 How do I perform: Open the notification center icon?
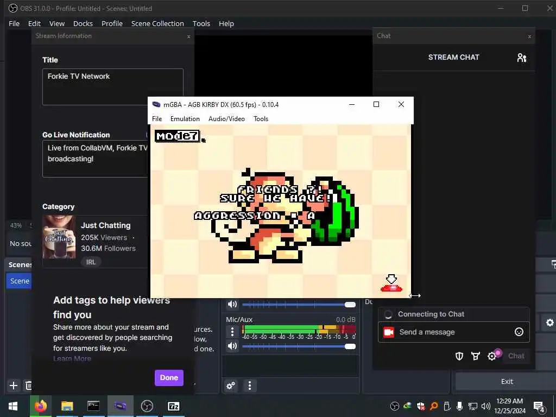coord(539,407)
